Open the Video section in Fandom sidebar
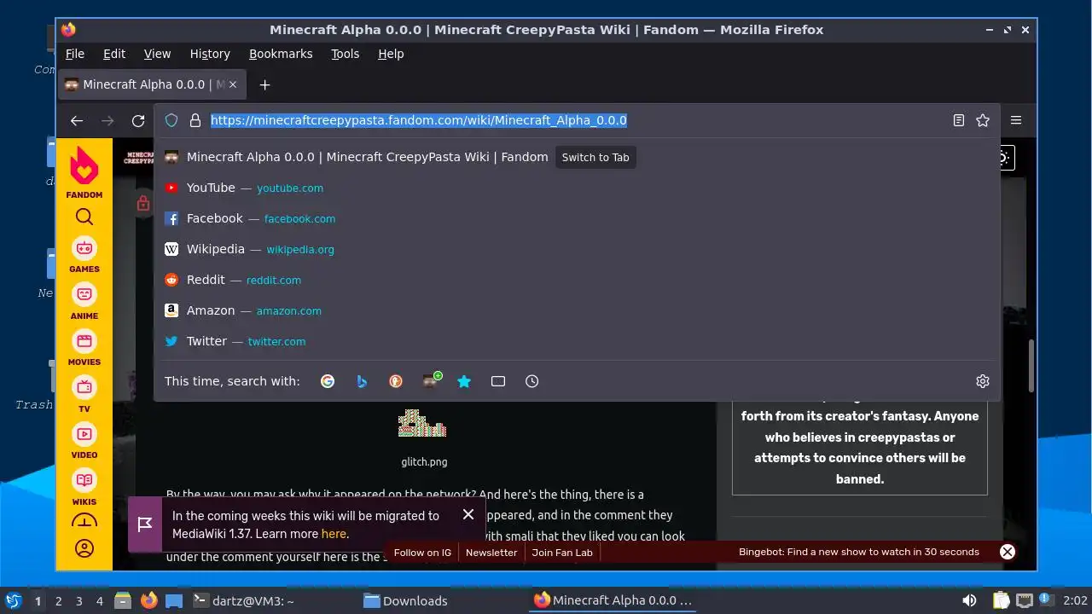1092x614 pixels. pos(84,441)
